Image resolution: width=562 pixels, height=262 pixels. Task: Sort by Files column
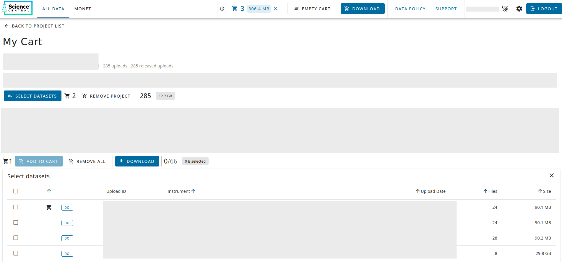(490, 191)
